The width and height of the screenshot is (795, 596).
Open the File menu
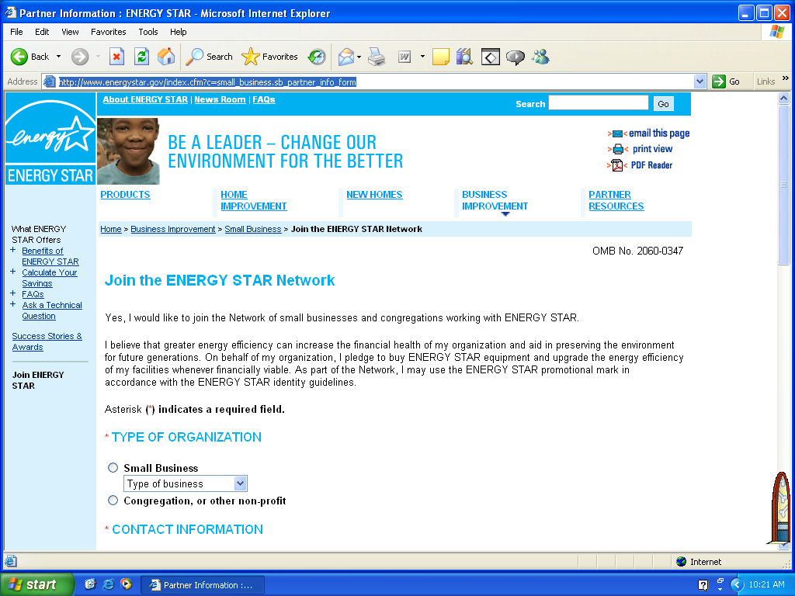(x=16, y=31)
